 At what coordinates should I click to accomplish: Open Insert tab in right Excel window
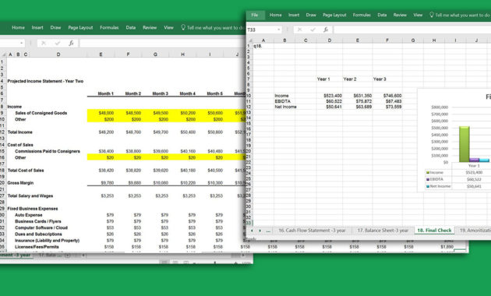click(294, 15)
